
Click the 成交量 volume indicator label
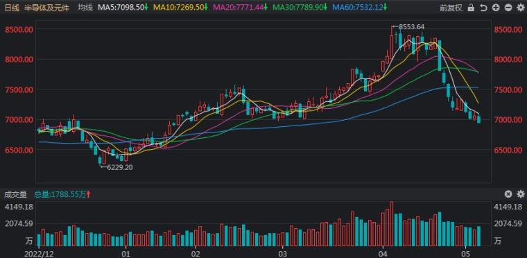[x=15, y=194]
